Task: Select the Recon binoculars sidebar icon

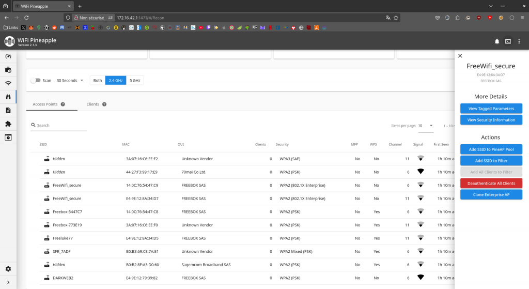Action: 8,97
